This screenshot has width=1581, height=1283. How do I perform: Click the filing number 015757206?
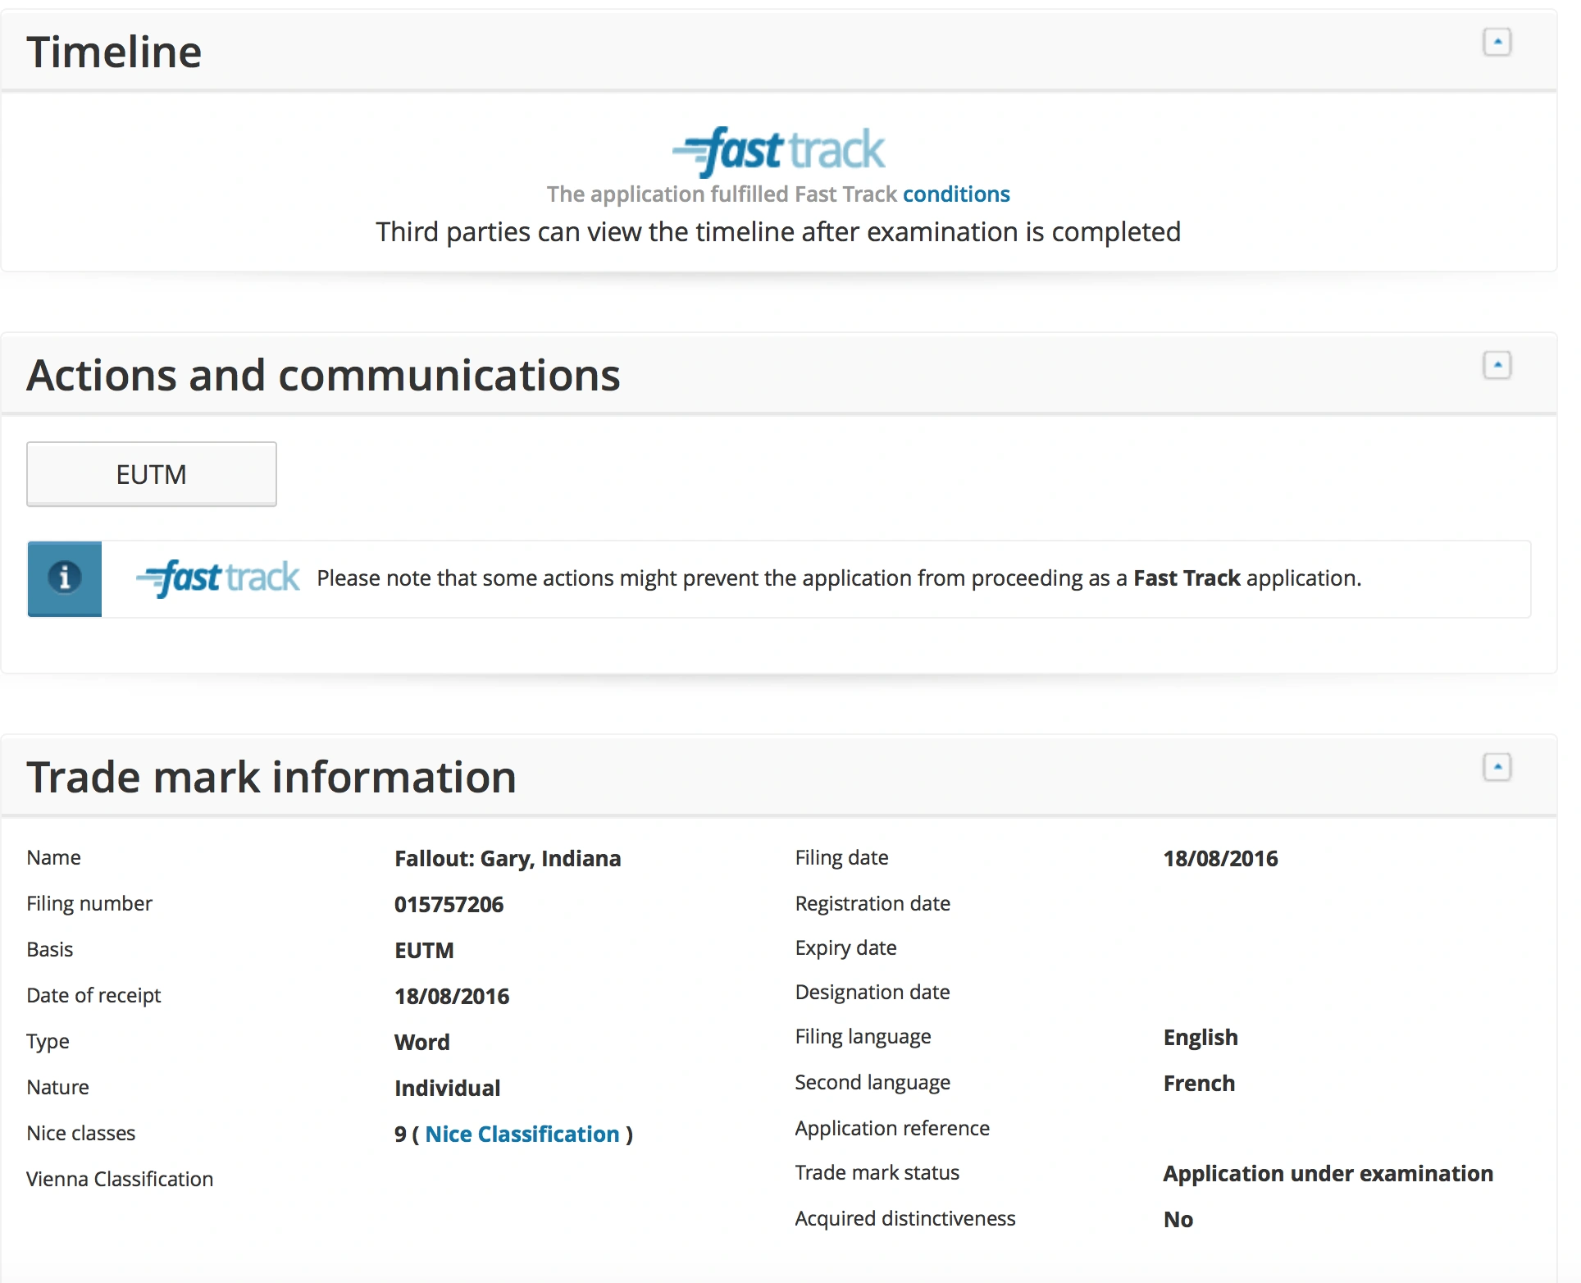click(449, 904)
